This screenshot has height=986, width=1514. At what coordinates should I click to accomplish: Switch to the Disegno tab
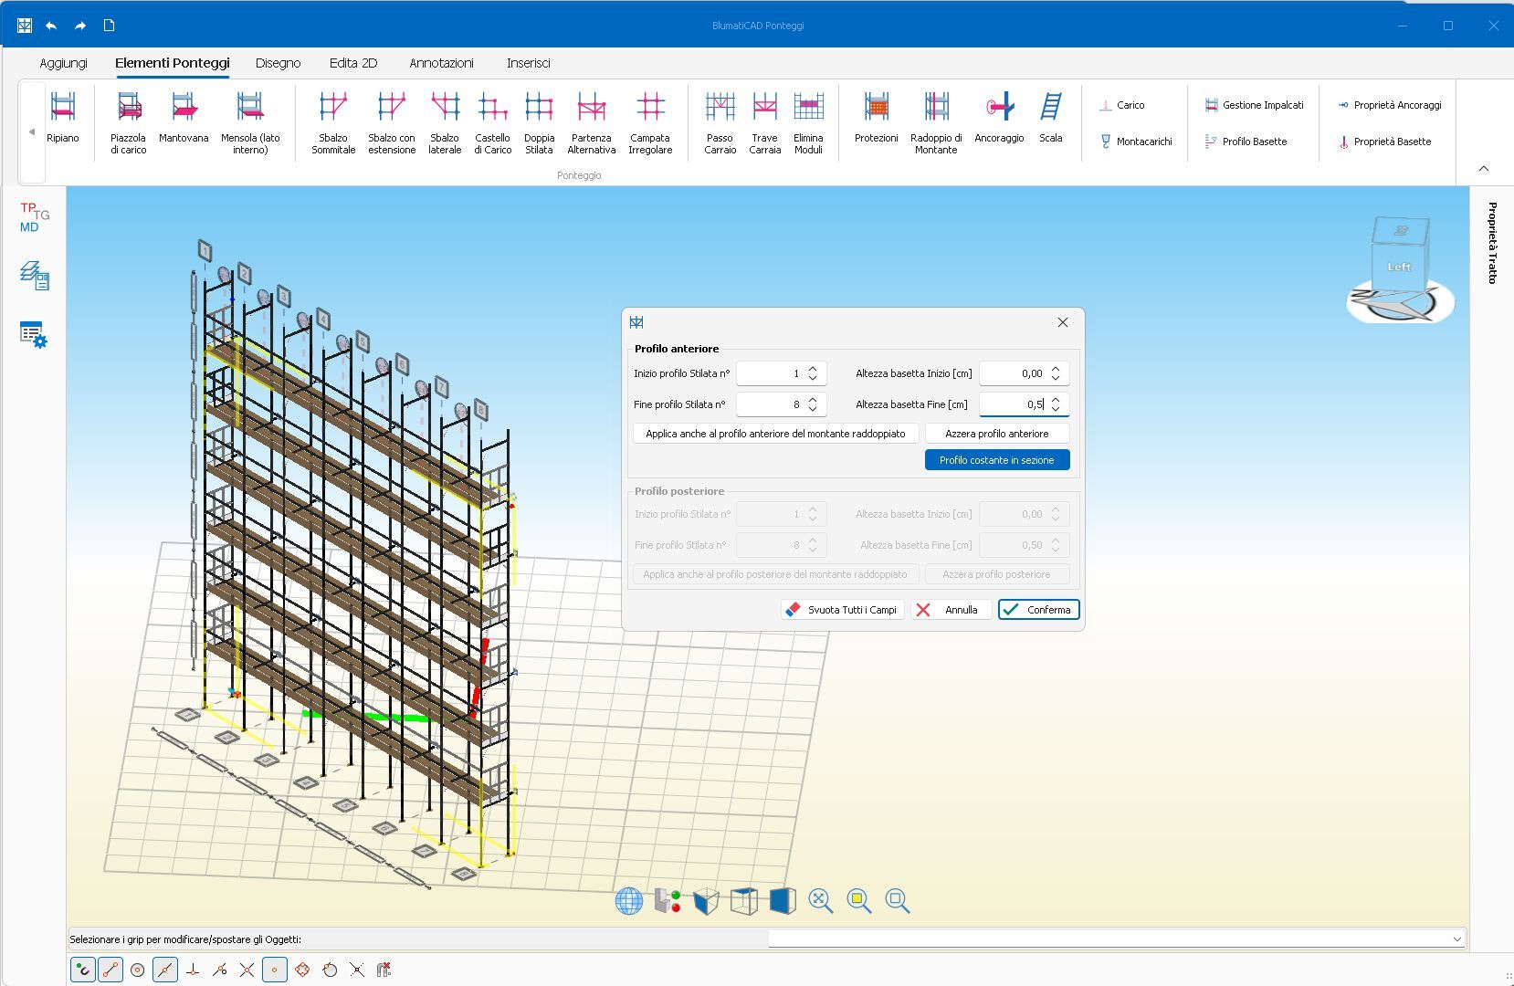coord(278,63)
